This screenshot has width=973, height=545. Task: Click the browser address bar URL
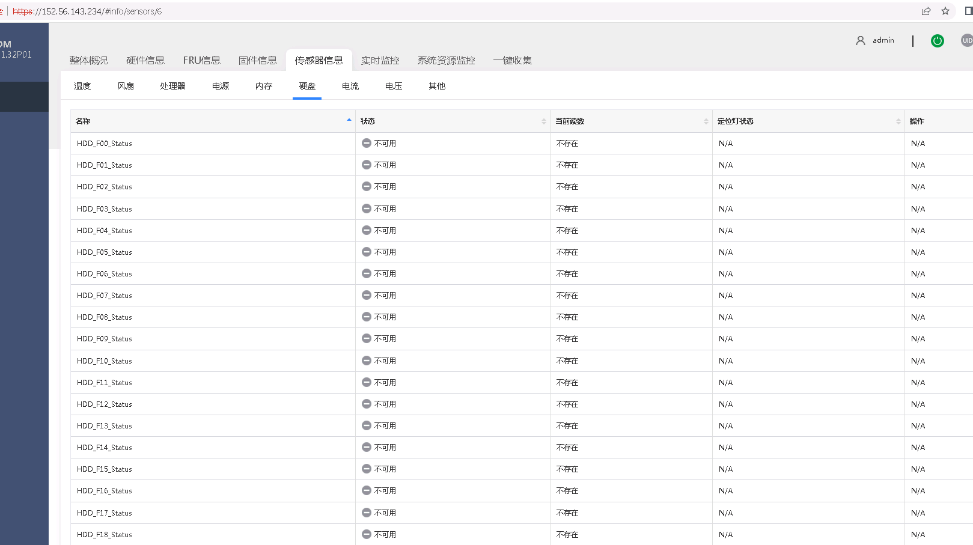pyautogui.click(x=87, y=11)
